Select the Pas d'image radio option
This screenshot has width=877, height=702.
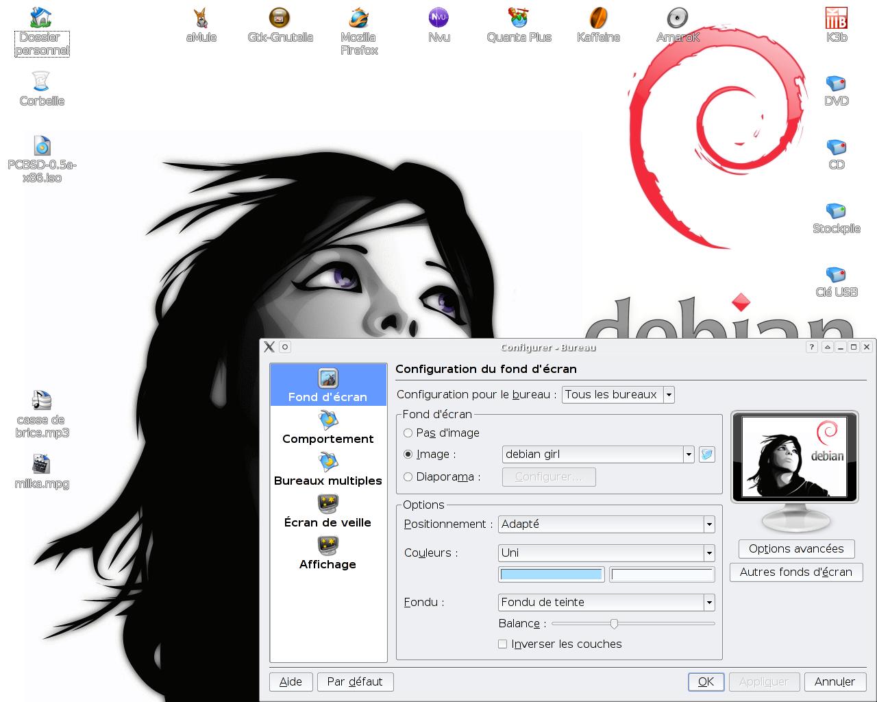tap(408, 433)
